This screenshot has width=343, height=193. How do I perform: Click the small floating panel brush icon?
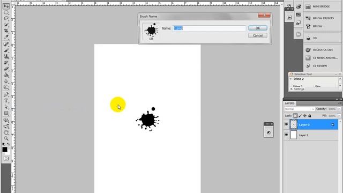pyautogui.click(x=269, y=132)
